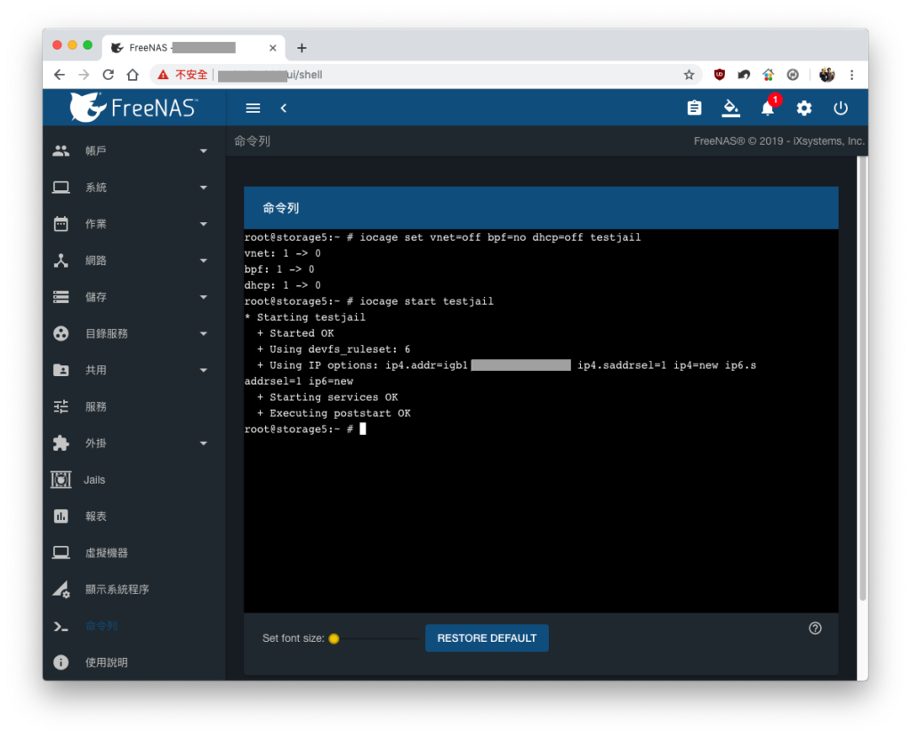The image size is (911, 737).
Task: Click the browser address bar
Action: pyautogui.click(x=427, y=75)
